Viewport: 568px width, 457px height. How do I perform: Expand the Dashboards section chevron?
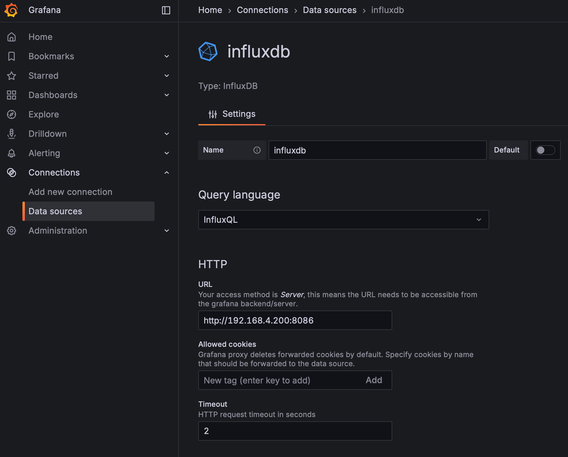167,95
